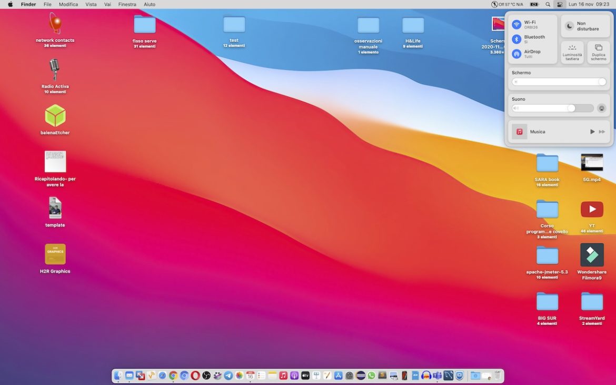The width and height of the screenshot is (616, 385).
Task: Open AirPlay audio output next to Suono
Action: 601,108
